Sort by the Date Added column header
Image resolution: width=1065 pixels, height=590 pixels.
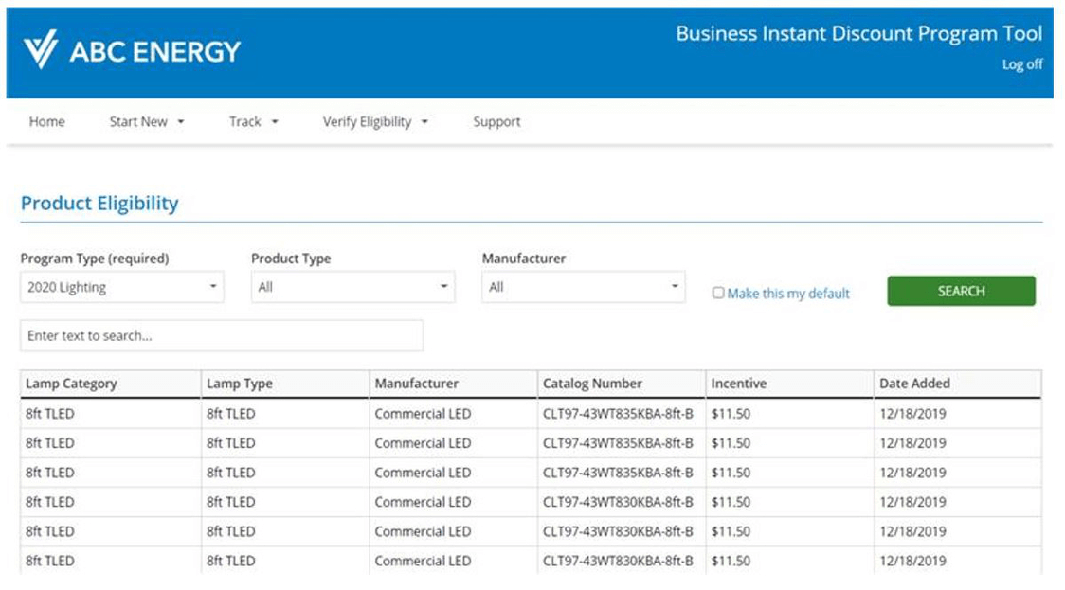914,384
